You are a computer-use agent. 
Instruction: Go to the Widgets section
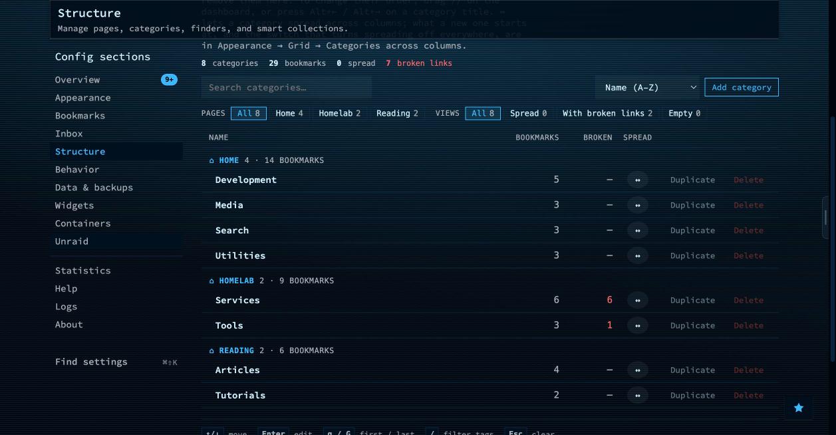click(116, 206)
